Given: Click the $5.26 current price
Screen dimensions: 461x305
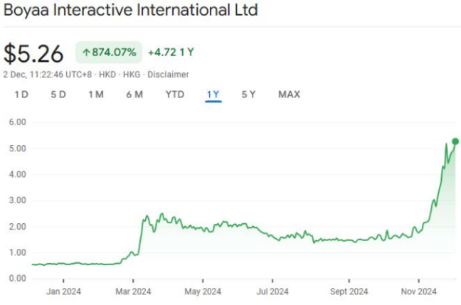Looking at the screenshot, I should point(34,53).
